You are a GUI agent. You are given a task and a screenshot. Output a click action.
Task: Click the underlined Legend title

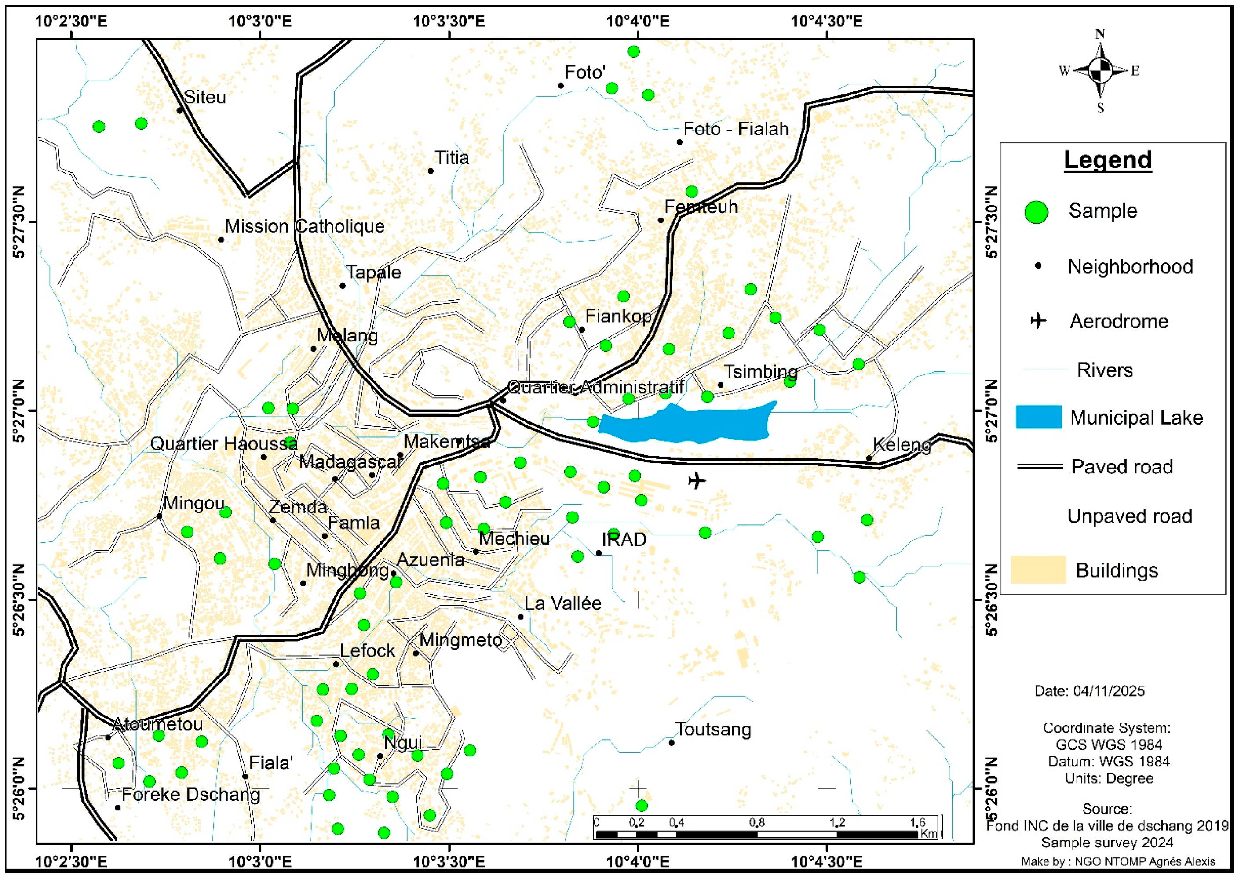pyautogui.click(x=1107, y=160)
